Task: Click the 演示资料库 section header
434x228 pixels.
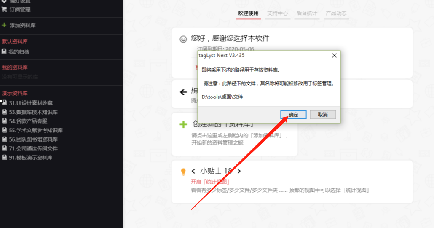Action: 15,93
